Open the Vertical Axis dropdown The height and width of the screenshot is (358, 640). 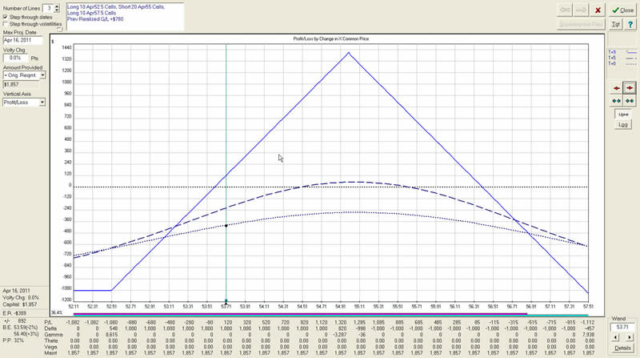(42, 102)
